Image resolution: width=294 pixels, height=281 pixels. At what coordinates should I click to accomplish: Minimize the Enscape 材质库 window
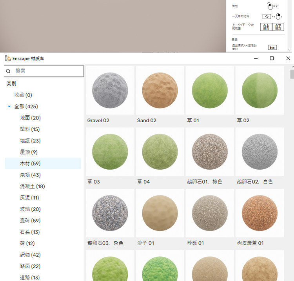(256, 58)
